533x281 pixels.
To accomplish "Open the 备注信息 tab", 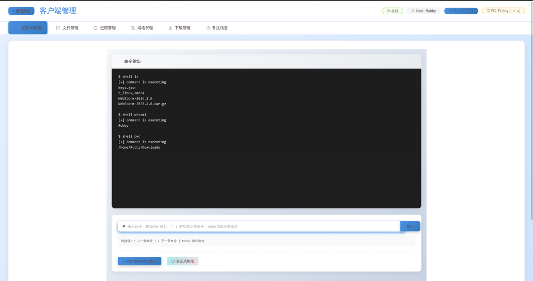I will [217, 28].
